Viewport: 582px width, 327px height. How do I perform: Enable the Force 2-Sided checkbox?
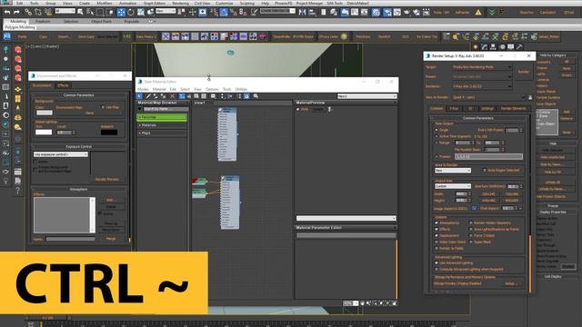471,235
